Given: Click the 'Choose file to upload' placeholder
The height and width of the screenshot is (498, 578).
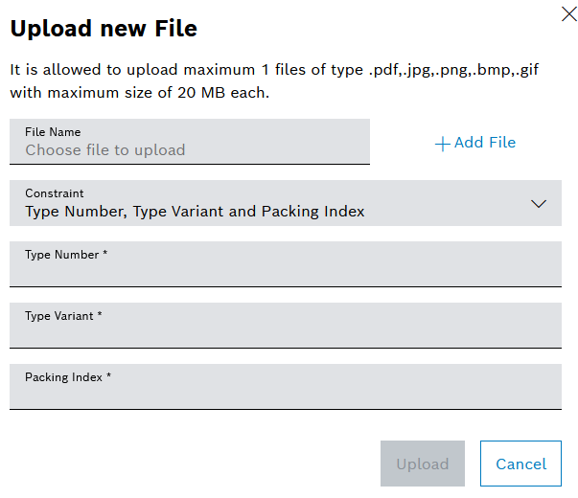Looking at the screenshot, I should 104,150.
